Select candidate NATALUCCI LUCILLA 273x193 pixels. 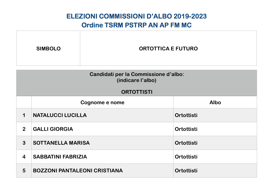click(x=60, y=115)
